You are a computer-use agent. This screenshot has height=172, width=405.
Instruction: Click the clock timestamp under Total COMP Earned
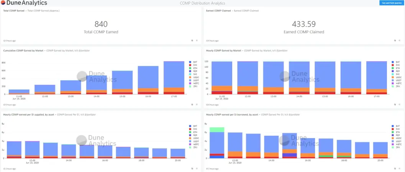[10, 41]
